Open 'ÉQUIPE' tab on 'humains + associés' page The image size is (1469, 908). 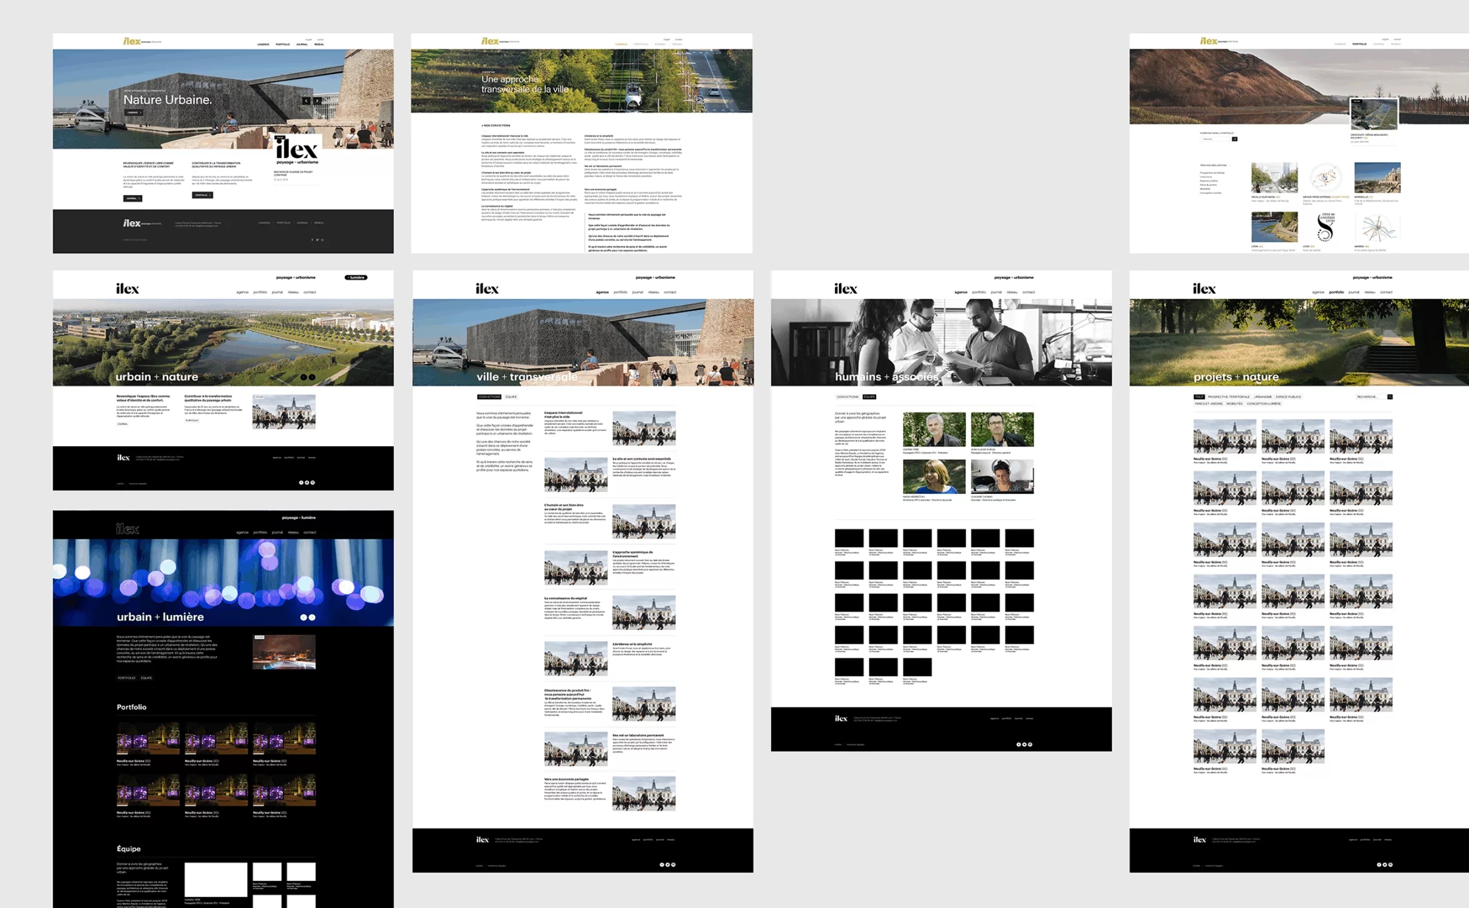[x=869, y=397]
